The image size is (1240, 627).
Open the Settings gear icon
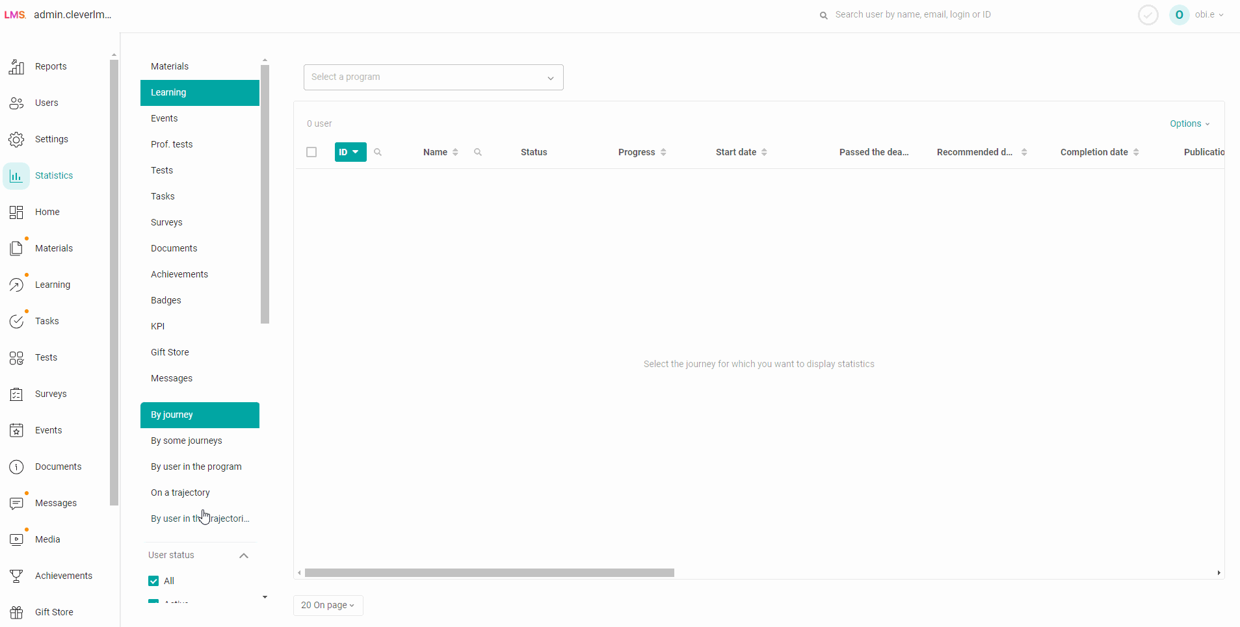17,139
